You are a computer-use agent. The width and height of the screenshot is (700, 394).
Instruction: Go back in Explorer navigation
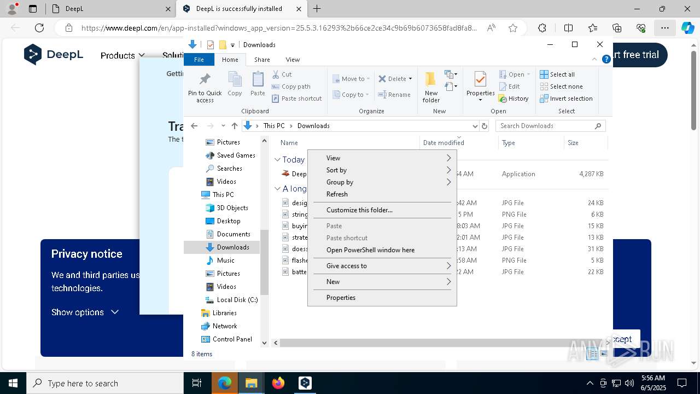pyautogui.click(x=194, y=126)
